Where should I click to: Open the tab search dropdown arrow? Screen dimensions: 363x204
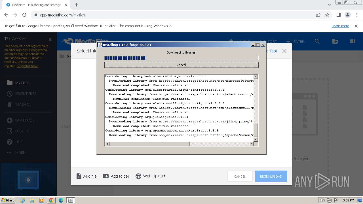(x=329, y=5)
